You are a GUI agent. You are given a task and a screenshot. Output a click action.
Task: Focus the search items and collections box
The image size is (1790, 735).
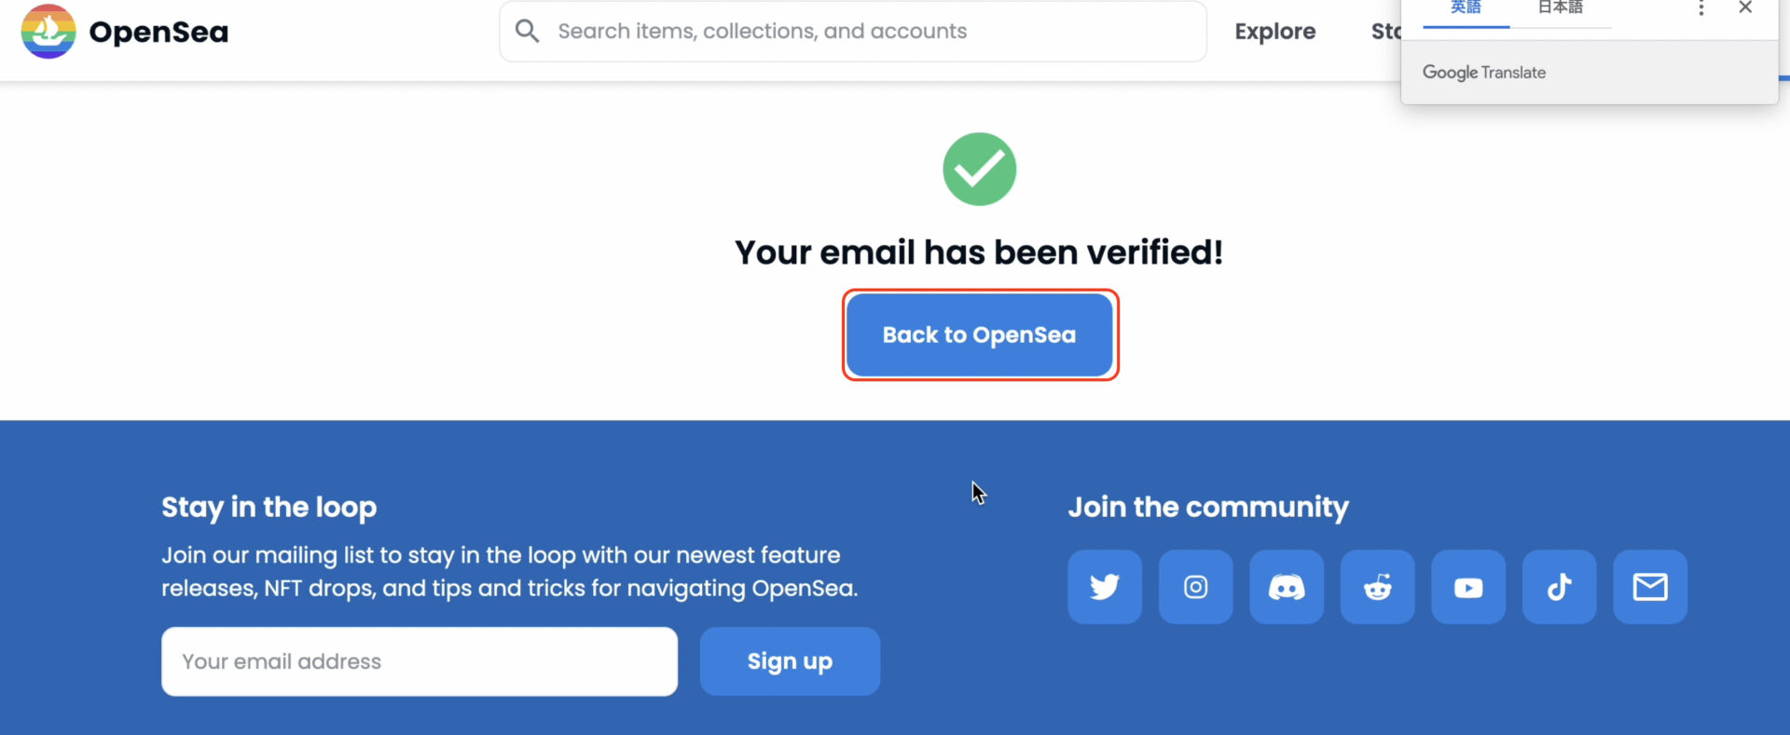(x=853, y=32)
